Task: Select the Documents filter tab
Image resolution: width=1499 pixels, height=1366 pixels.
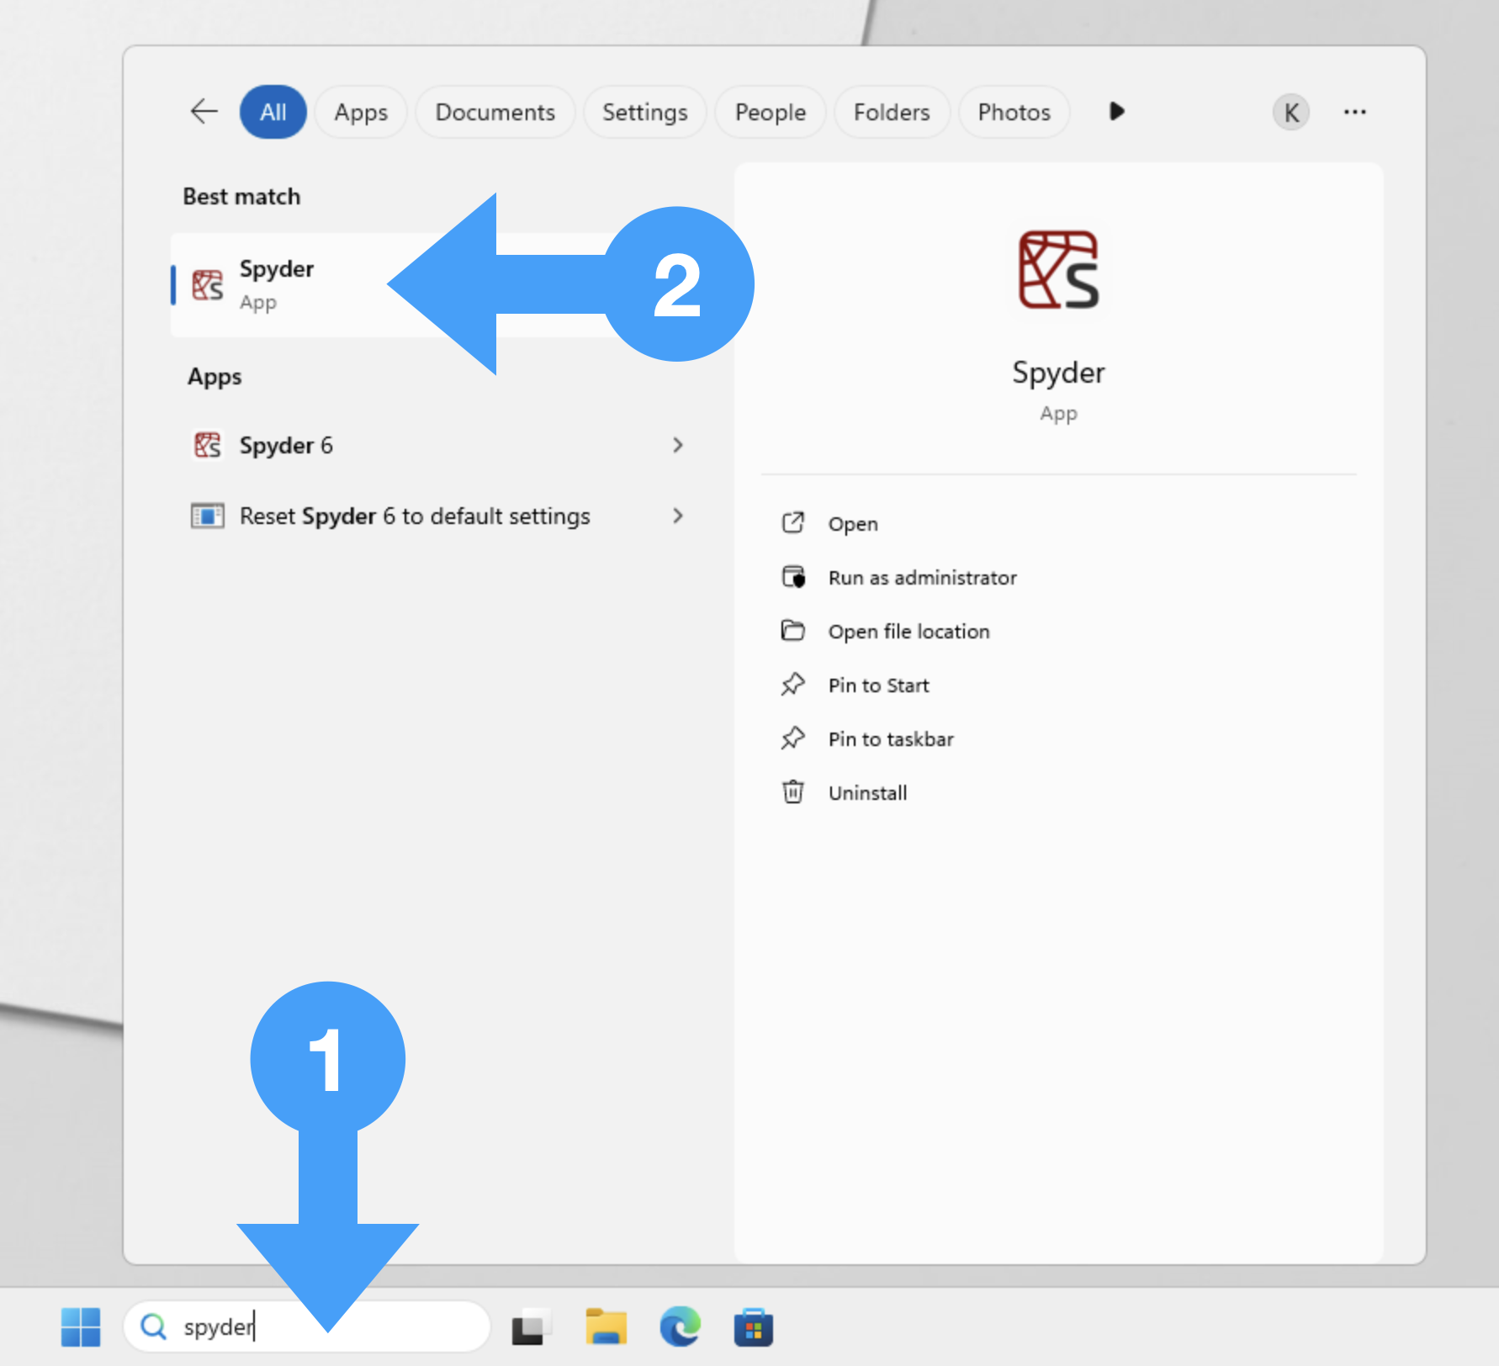Action: point(495,112)
